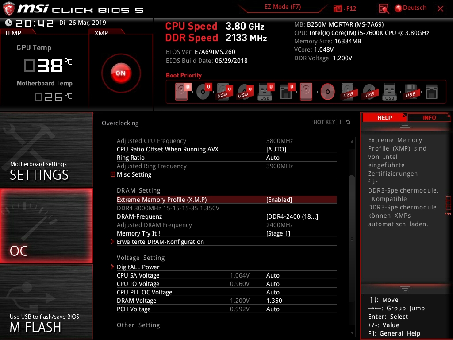This screenshot has height=340, width=453.
Task: Edit the CPU SA Voltage Auto field
Action: 273,275
